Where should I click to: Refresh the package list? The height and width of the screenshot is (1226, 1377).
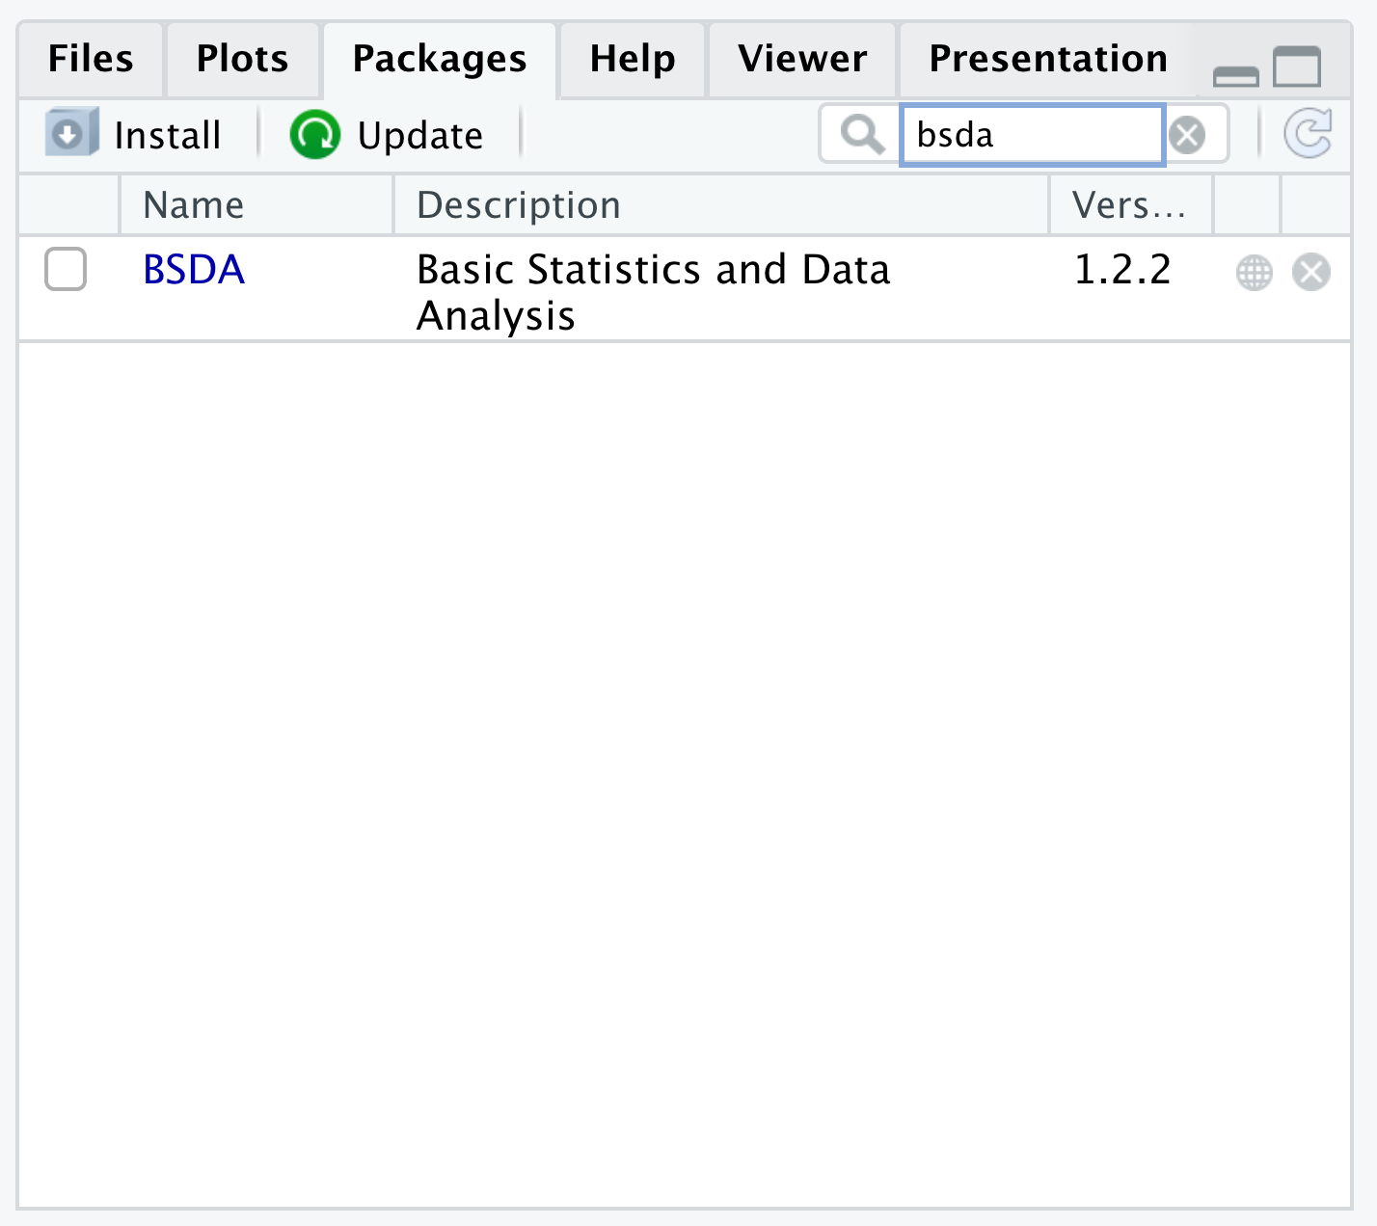(1308, 134)
